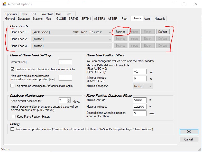Click Default button for Plane Feed 1
This screenshot has height=152, width=202.
coord(162,32)
